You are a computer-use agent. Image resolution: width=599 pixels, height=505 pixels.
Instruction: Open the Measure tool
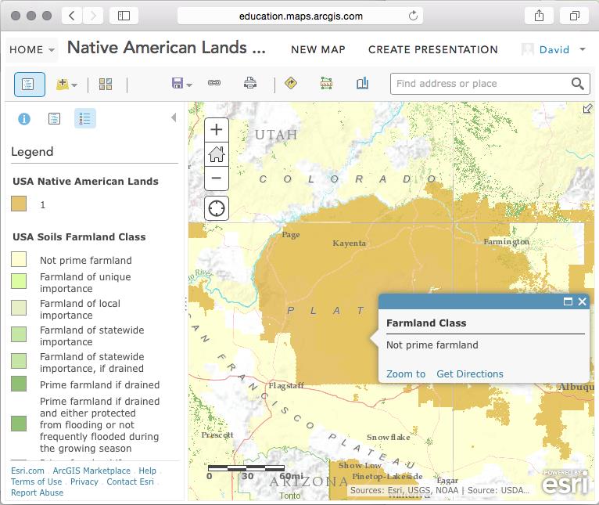(326, 83)
